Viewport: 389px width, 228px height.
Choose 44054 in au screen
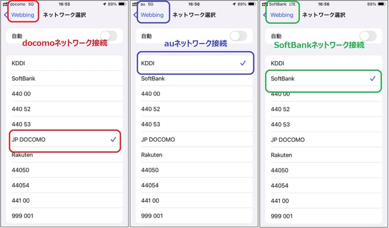(x=194, y=185)
